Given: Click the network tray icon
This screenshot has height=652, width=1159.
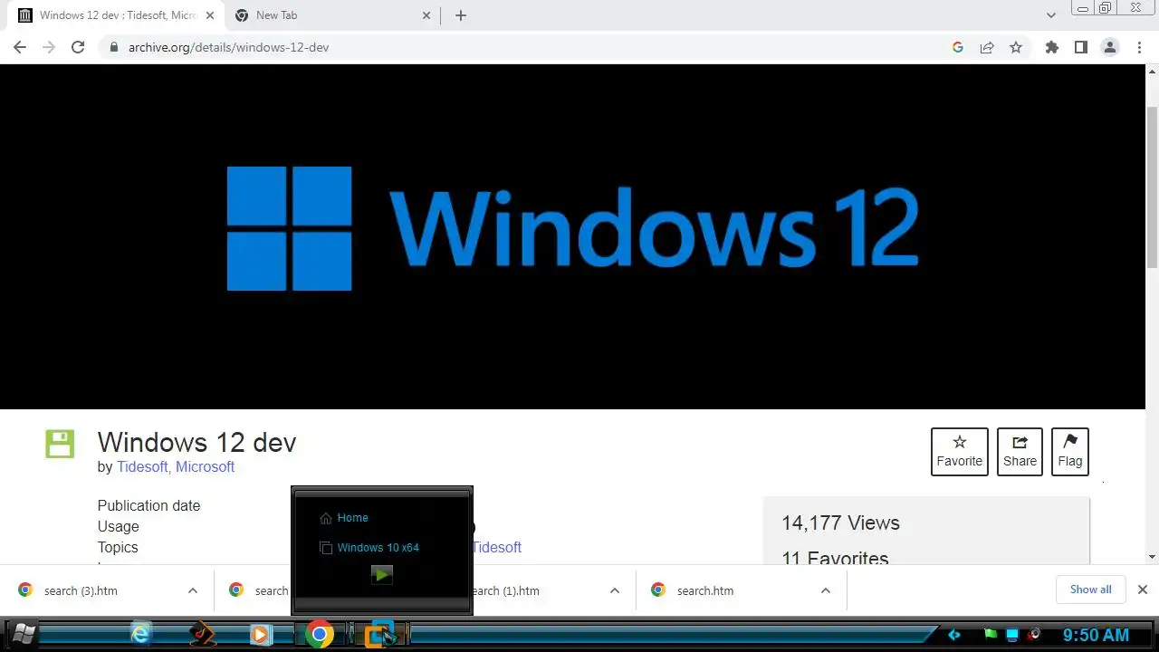Looking at the screenshot, I should [1012, 635].
